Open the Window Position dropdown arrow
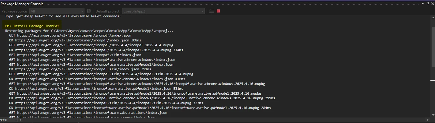Screen dimensions: 435x123 (x=423, y=4)
